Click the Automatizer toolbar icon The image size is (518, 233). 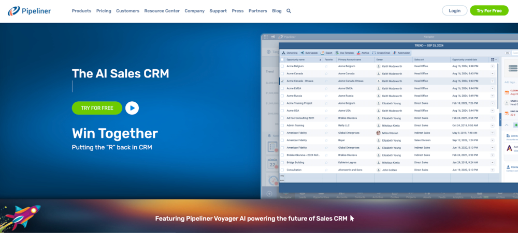[395, 53]
